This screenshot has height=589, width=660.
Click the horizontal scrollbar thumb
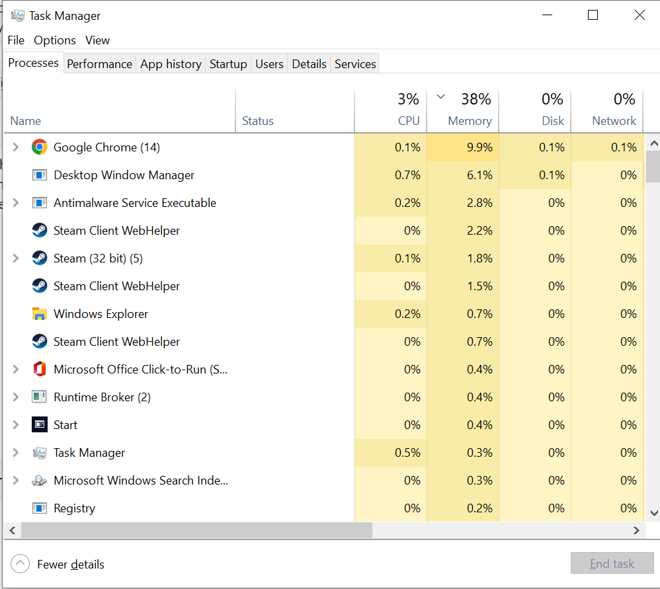pyautogui.click(x=196, y=531)
